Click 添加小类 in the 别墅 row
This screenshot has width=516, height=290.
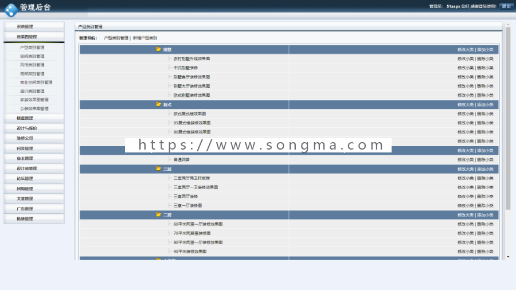coord(485,50)
